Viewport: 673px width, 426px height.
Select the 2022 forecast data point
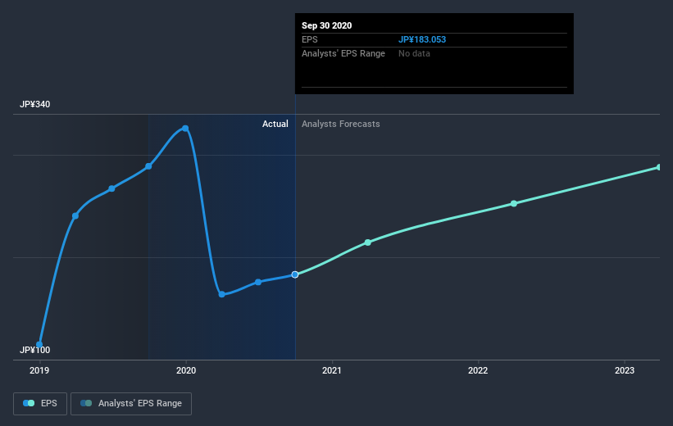click(x=514, y=203)
